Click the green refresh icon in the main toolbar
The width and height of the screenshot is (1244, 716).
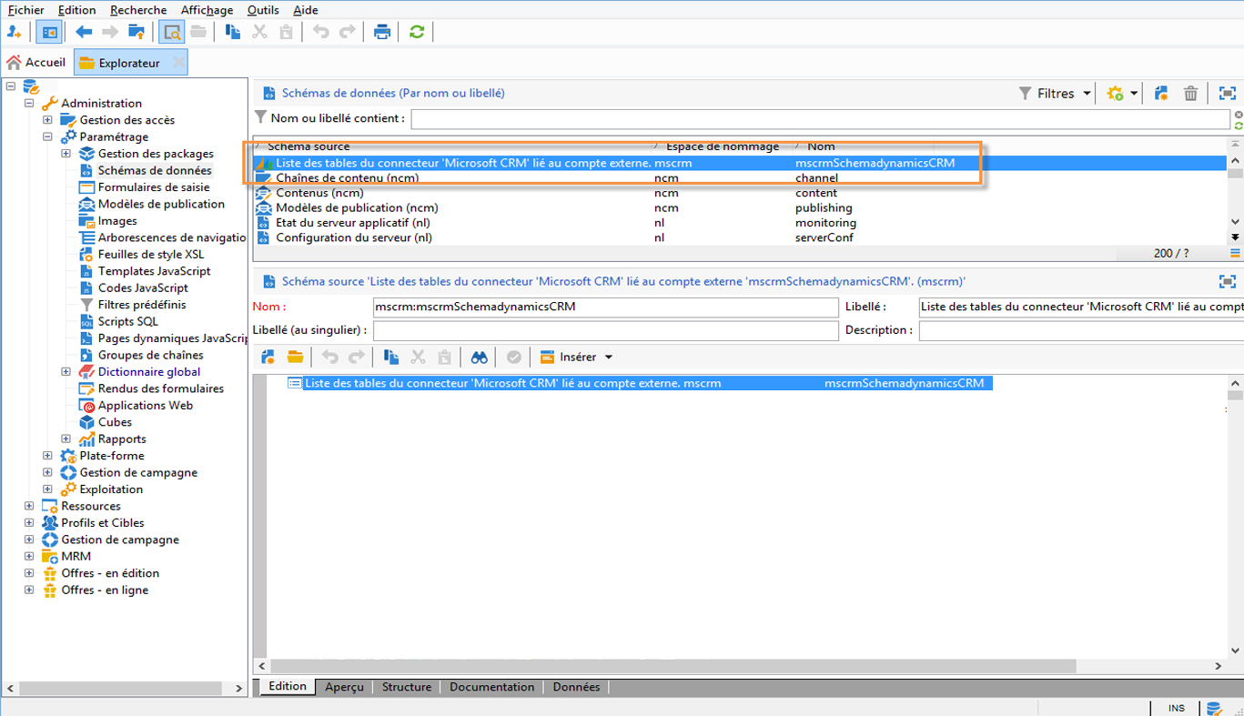coord(417,32)
